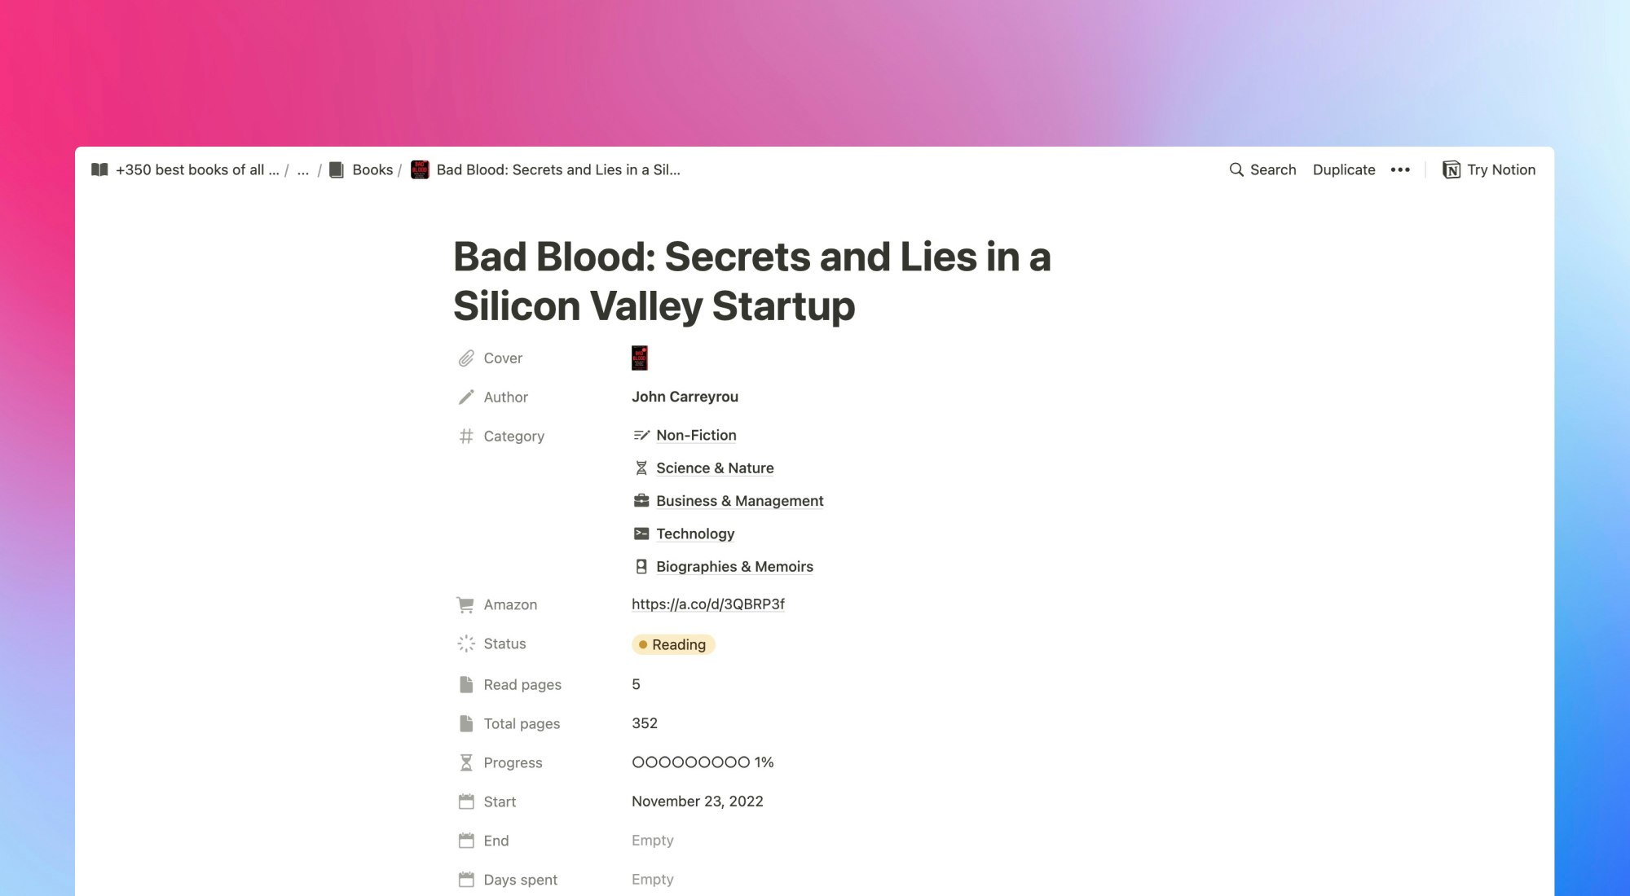Click the Bad Blood page icon in breadcrumb
The image size is (1630, 896).
(x=420, y=169)
